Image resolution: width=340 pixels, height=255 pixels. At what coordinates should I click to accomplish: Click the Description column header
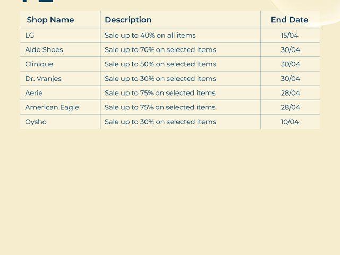pos(128,20)
